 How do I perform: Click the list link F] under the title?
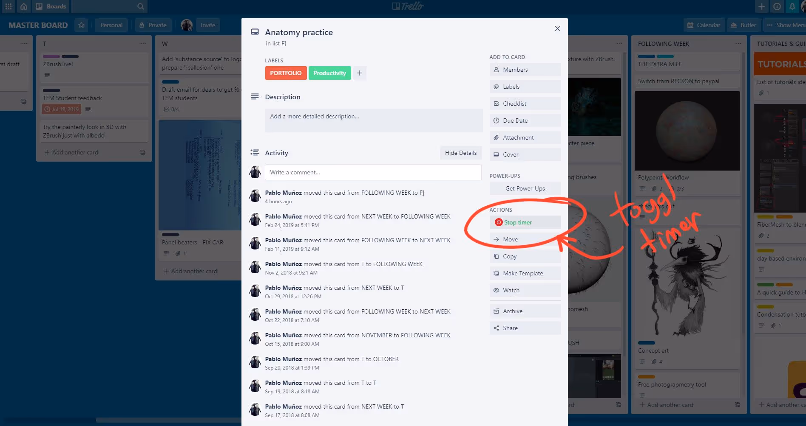(283, 43)
